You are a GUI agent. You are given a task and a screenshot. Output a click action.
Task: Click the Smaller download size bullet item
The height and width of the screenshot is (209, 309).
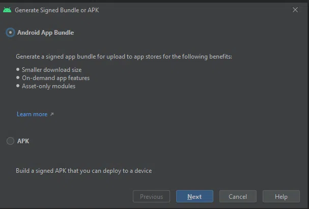pos(51,70)
